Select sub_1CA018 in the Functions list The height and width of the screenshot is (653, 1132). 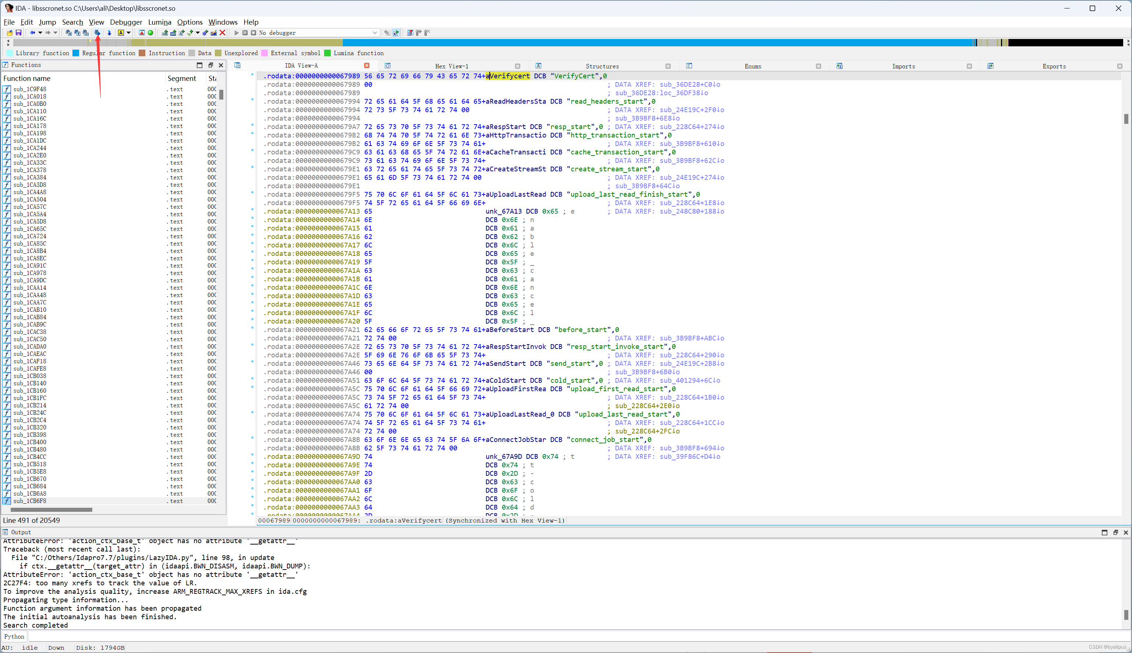click(x=29, y=96)
